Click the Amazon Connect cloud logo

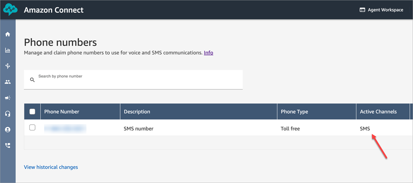click(x=10, y=10)
